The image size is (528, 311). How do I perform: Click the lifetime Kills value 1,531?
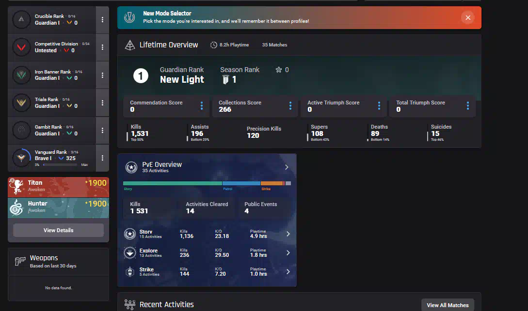coord(140,133)
